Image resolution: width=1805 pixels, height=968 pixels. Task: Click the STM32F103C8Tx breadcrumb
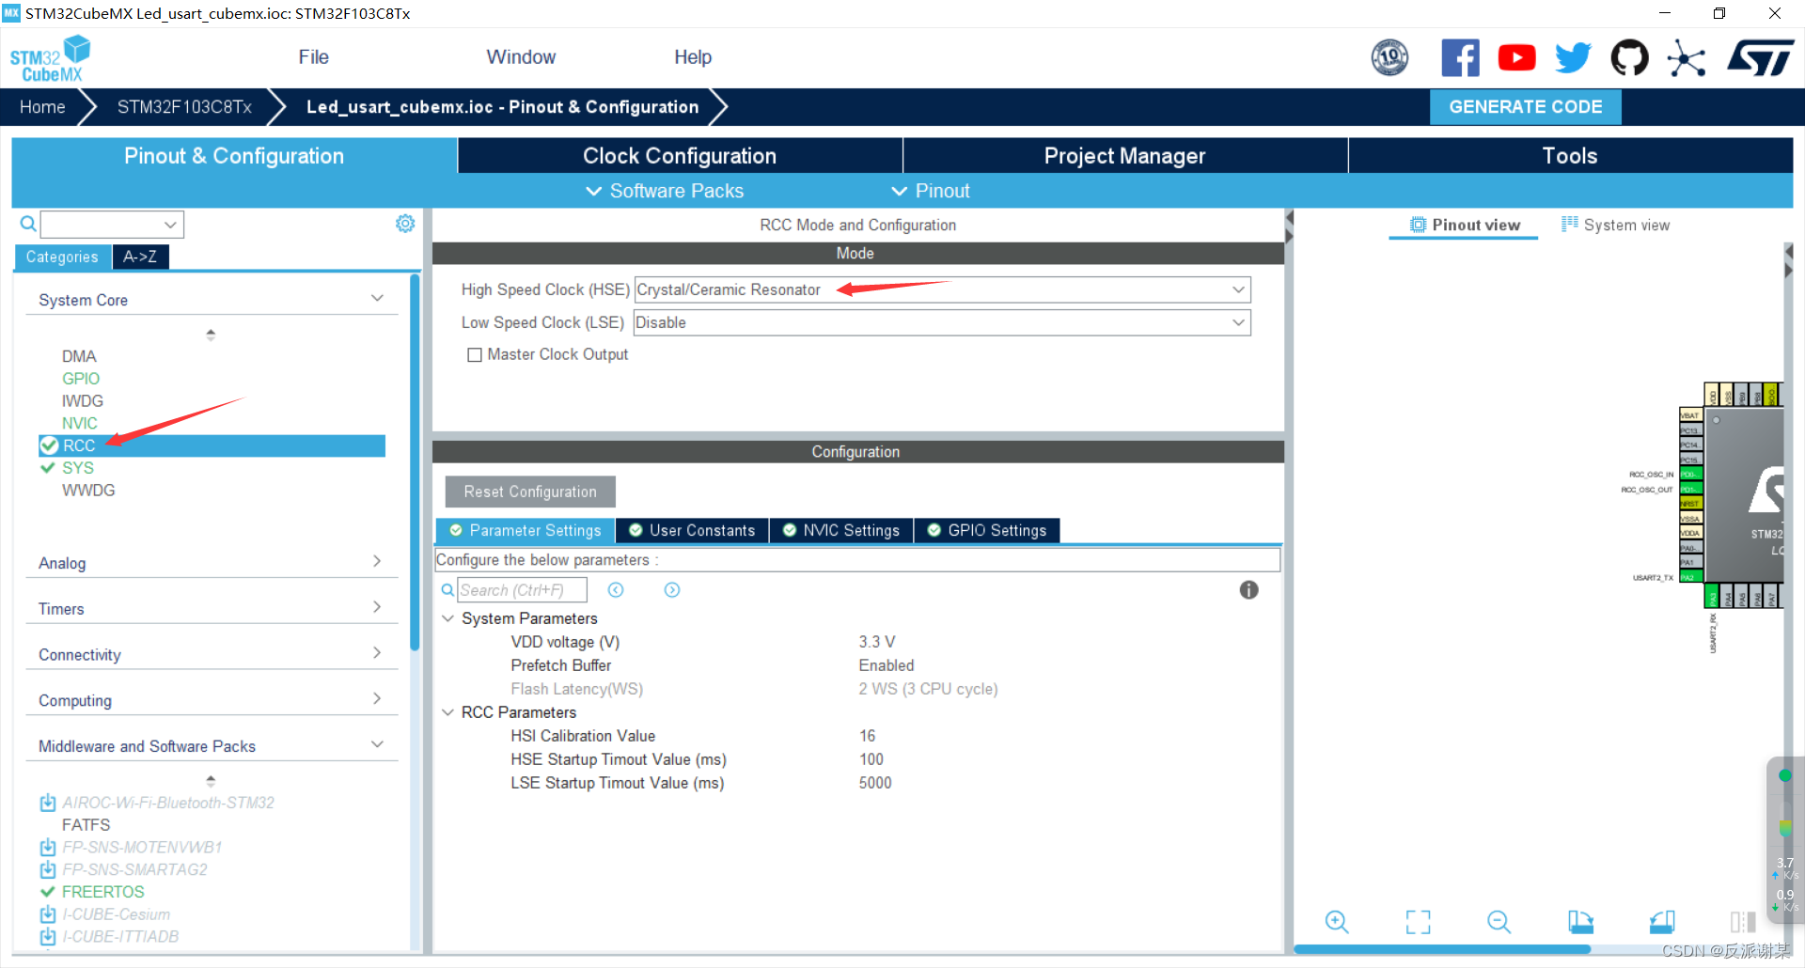tap(184, 107)
